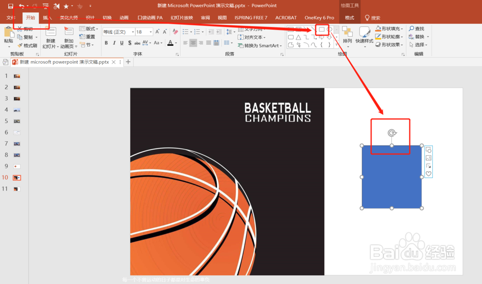Click Reset (重置) slide button
This screenshot has width=482, height=284.
(87, 37)
